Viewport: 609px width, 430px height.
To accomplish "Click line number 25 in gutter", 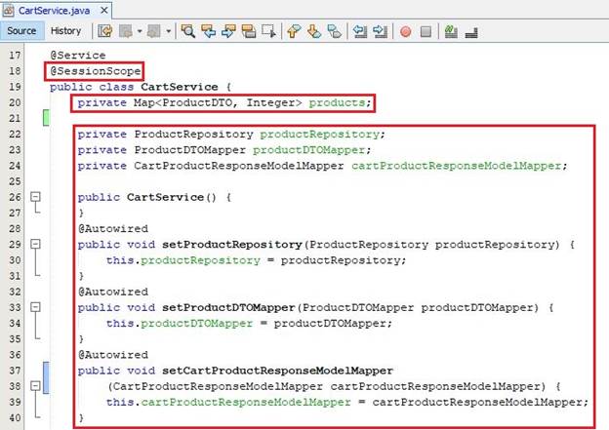I will [15, 181].
